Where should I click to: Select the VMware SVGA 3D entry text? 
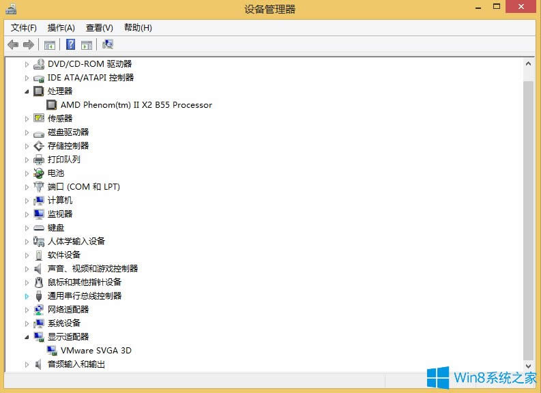(96, 351)
